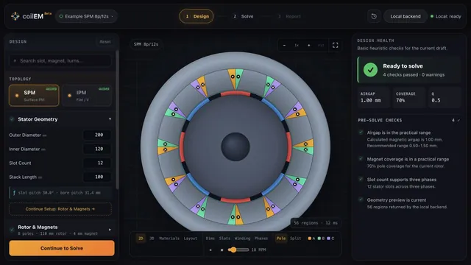
Task: Click the magnet coverage check mark icon
Action: [x=361, y=159]
